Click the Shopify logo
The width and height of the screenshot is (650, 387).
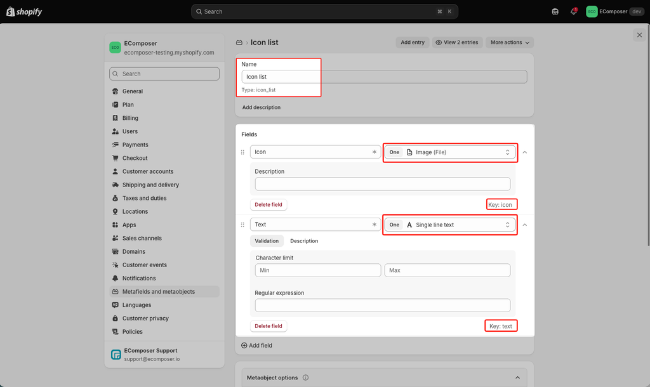(x=24, y=11)
